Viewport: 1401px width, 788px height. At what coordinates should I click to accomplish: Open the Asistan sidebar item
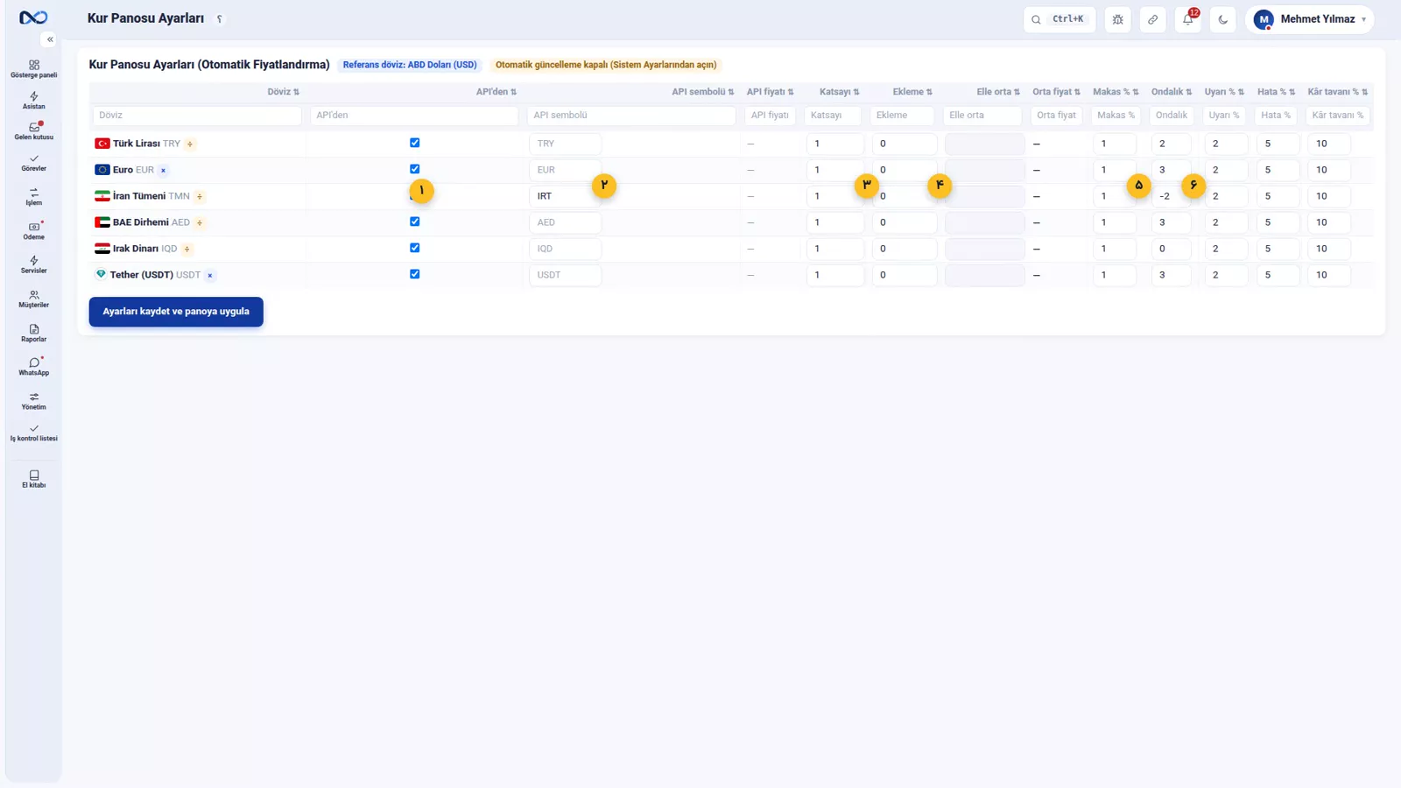pyautogui.click(x=33, y=101)
